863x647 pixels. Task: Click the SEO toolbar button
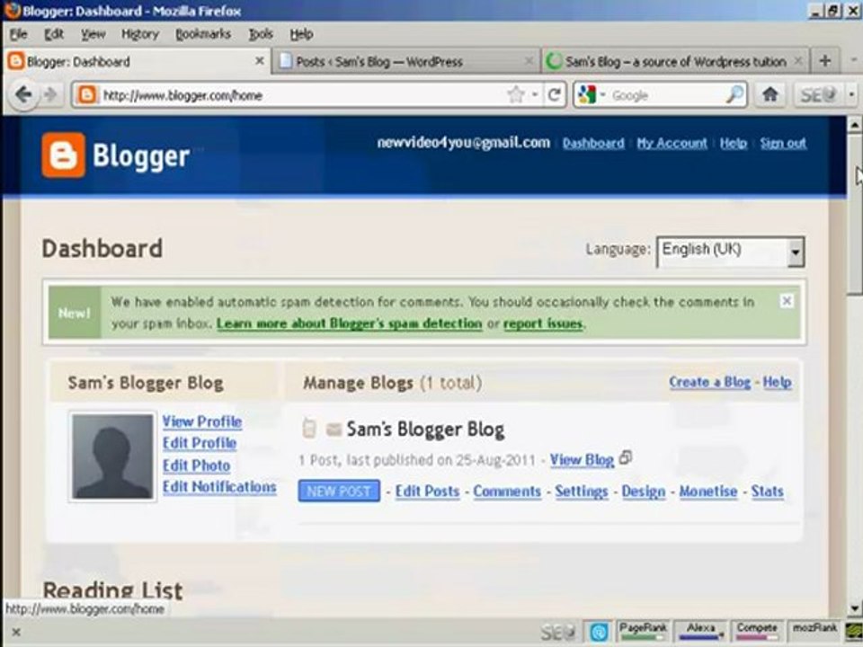click(x=818, y=95)
